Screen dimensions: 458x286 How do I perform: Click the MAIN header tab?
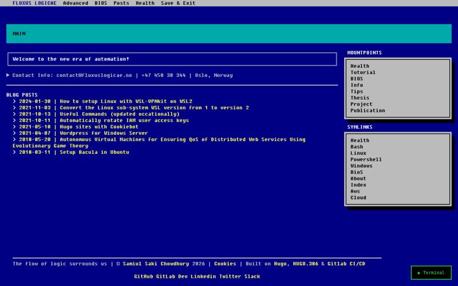click(19, 34)
